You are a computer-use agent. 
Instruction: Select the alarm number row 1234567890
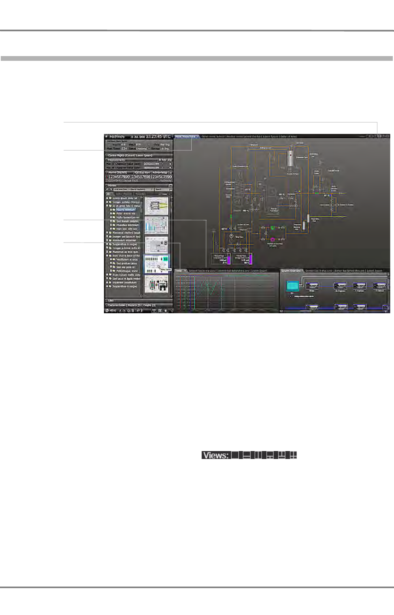tap(140, 177)
